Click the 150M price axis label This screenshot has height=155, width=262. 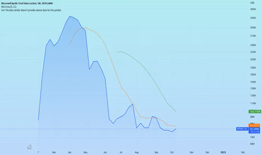click(253, 82)
